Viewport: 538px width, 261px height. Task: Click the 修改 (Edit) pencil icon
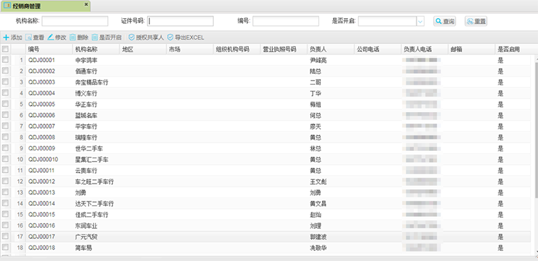51,38
